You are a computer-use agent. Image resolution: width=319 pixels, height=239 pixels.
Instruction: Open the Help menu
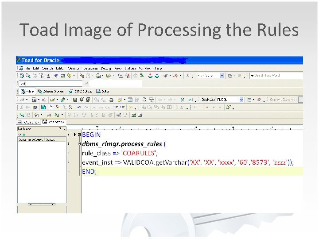[158, 68]
